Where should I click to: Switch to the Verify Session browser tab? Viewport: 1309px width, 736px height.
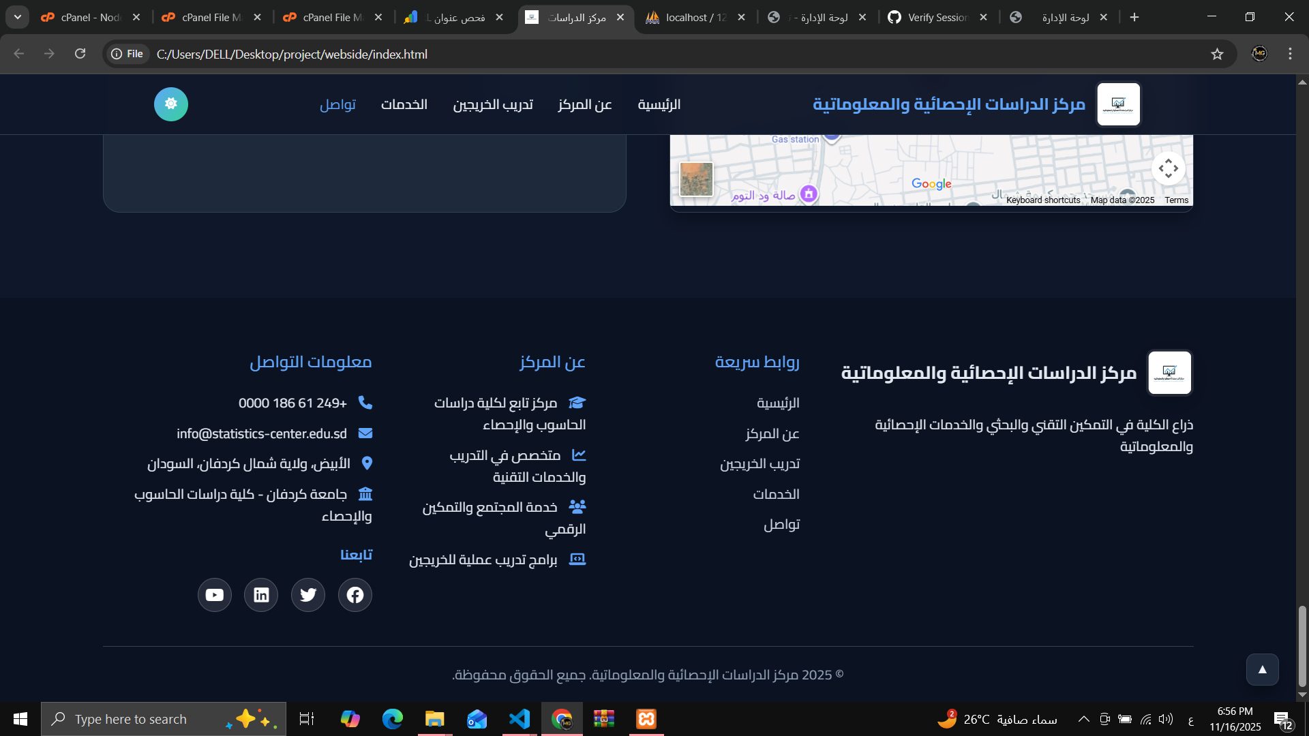click(937, 17)
